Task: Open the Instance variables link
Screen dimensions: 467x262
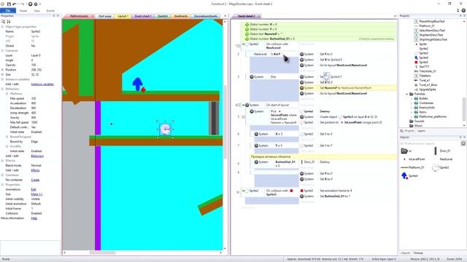Action: pos(42,84)
